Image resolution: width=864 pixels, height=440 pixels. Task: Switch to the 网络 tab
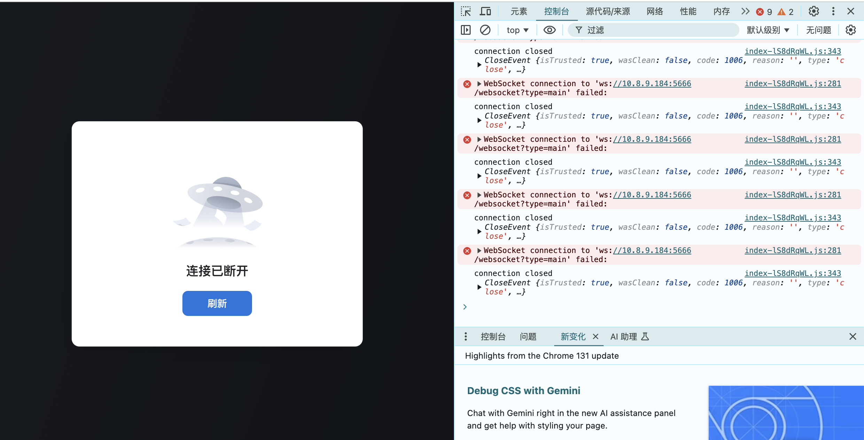point(655,11)
